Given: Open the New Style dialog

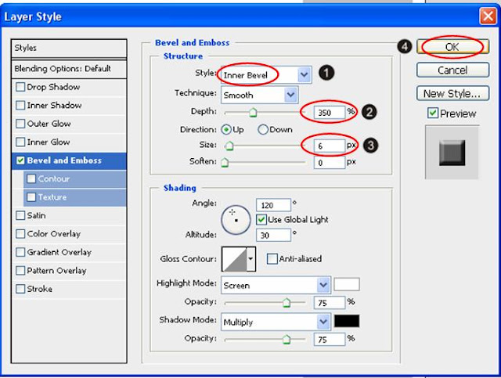Looking at the screenshot, I should pyautogui.click(x=452, y=93).
